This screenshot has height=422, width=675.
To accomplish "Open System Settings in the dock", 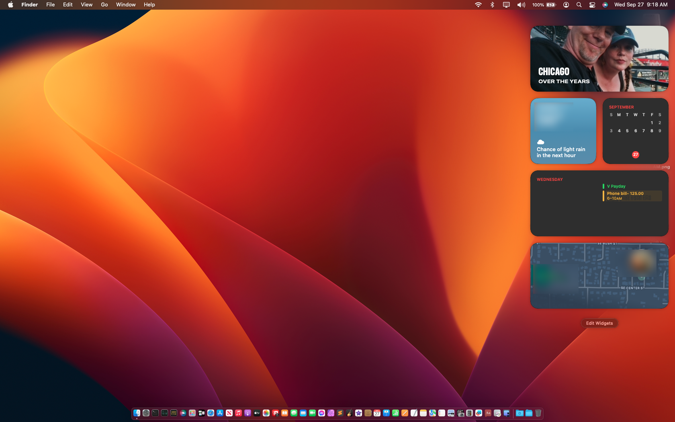I will click(x=146, y=413).
